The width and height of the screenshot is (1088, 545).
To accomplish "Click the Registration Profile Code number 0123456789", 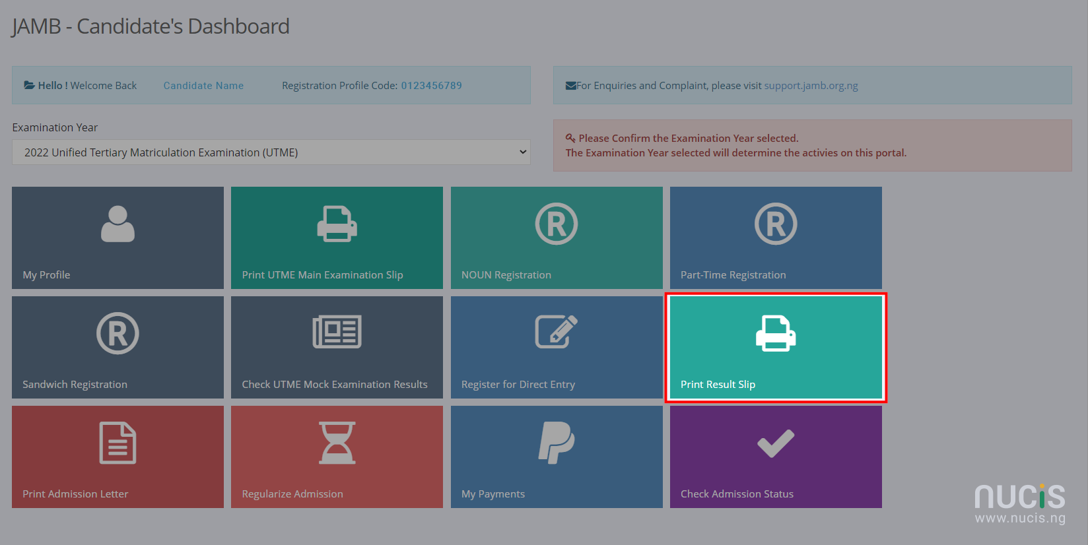I will tap(431, 86).
